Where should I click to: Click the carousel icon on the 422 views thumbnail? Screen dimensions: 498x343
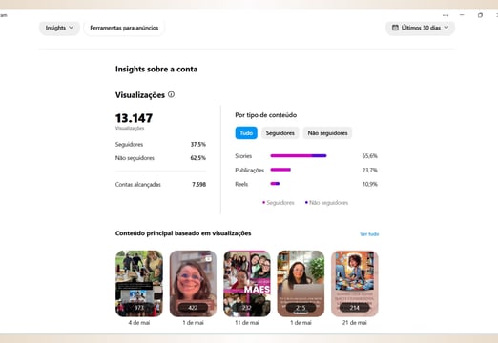[208, 259]
